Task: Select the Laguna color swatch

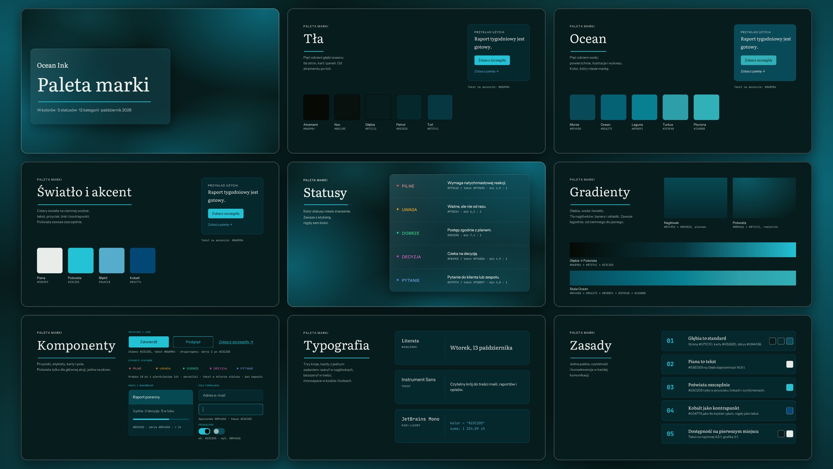Action: [x=644, y=107]
